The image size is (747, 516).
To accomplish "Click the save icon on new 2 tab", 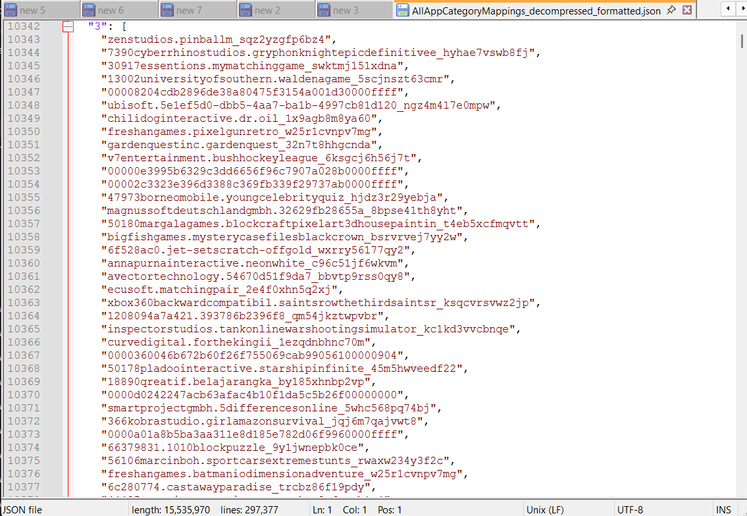I will tap(246, 10).
